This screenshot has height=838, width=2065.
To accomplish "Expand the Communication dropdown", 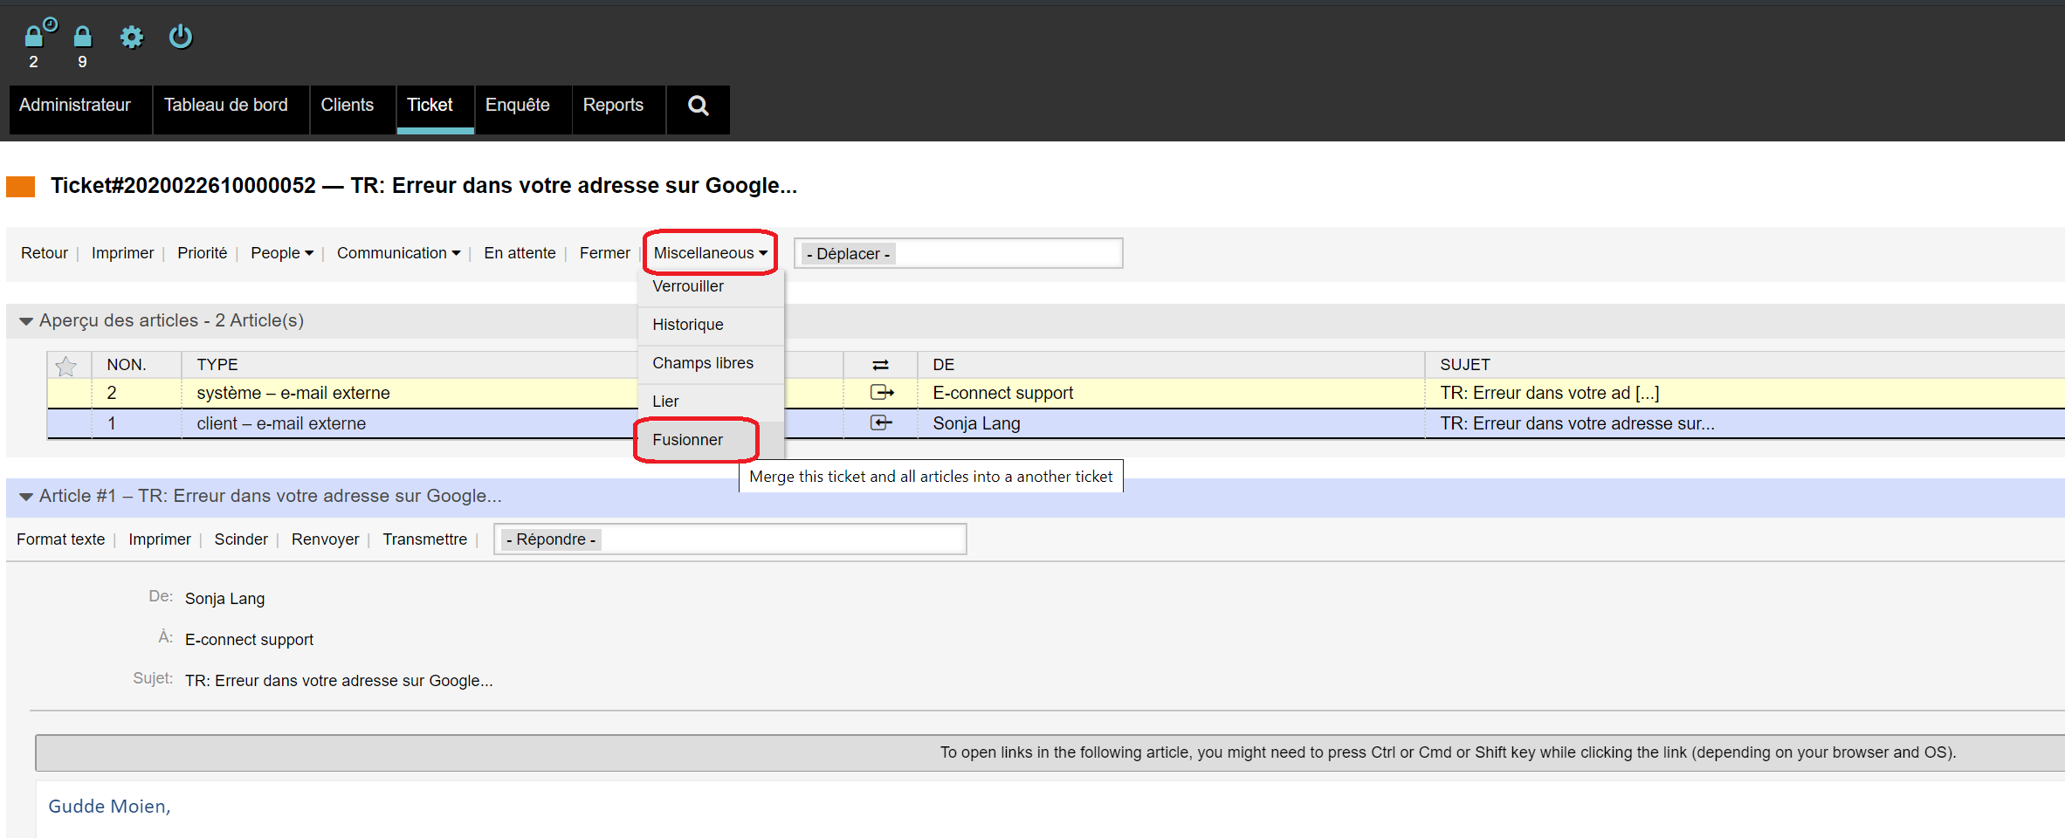I will point(398,253).
